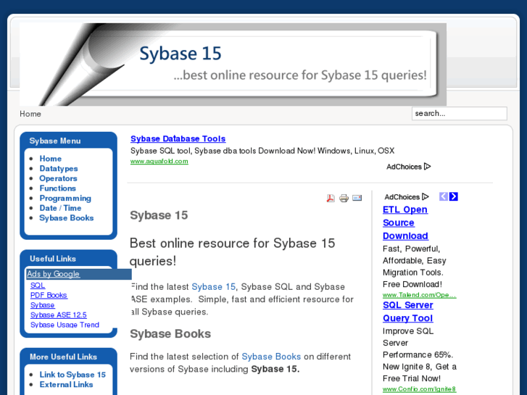The image size is (527, 395).
Task: Click the printer icon
Action: point(344,198)
